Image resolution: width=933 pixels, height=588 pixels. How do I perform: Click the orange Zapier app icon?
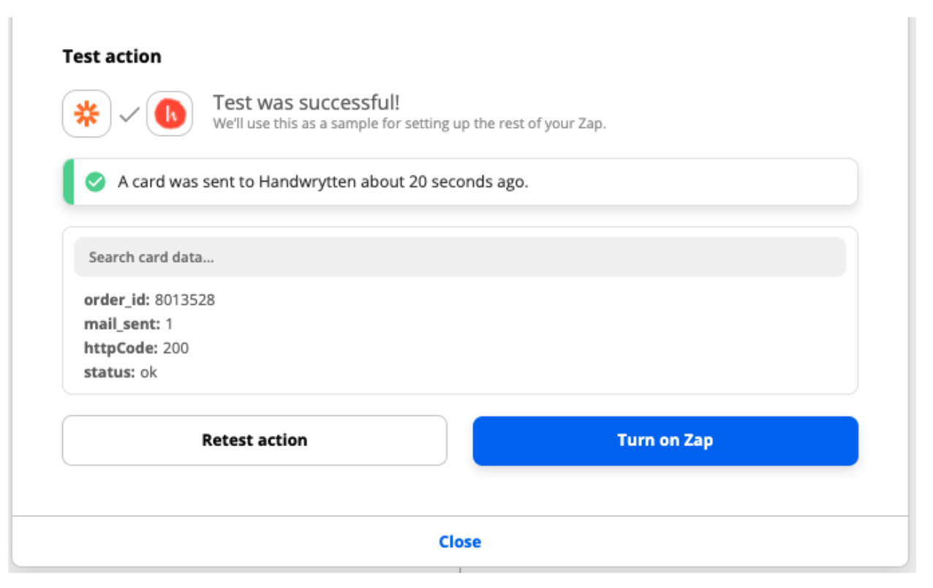86,114
